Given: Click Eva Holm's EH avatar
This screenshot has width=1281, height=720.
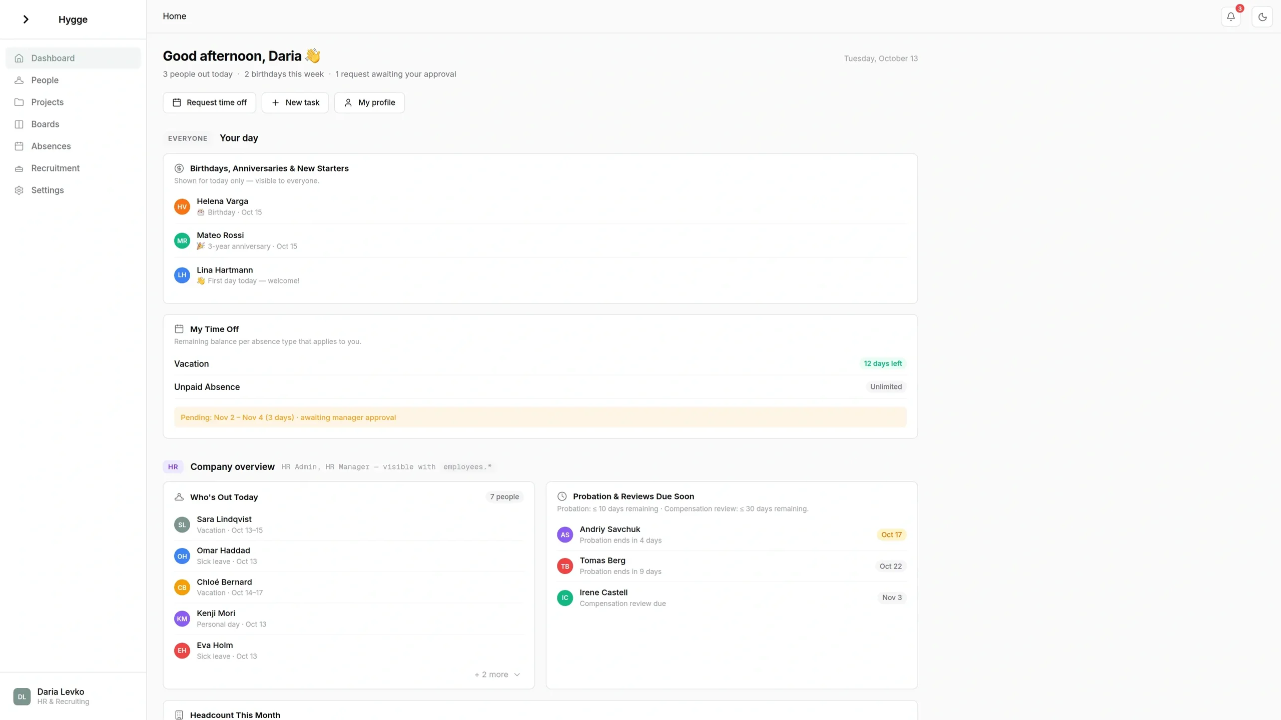Looking at the screenshot, I should (x=182, y=650).
